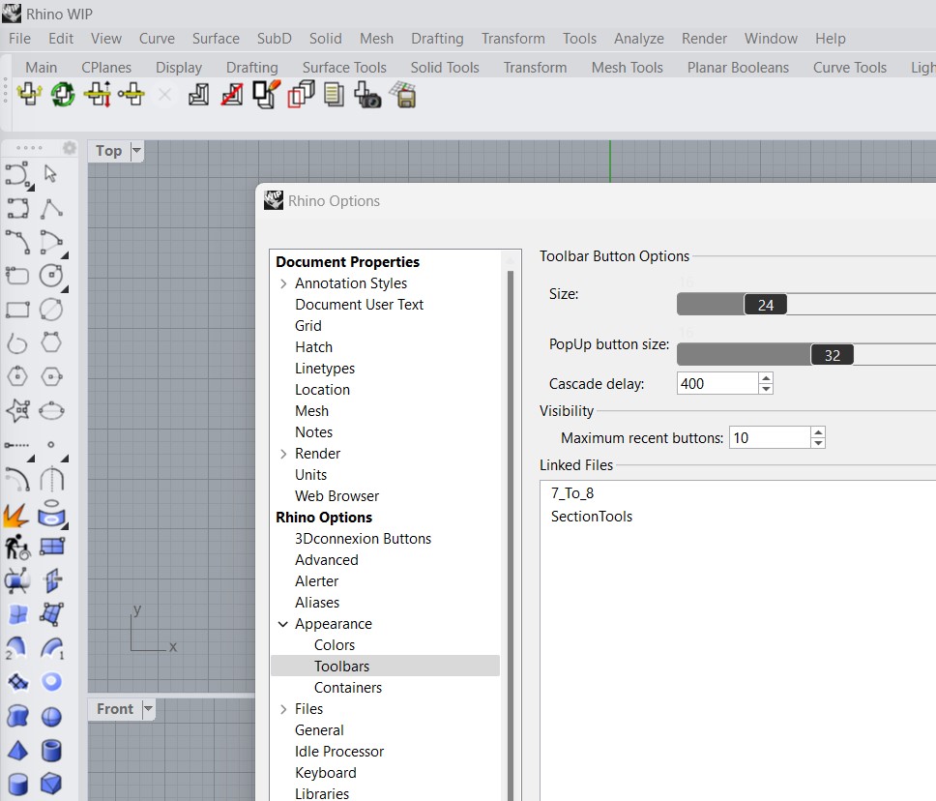Select the sphere solid tool

coord(51,716)
